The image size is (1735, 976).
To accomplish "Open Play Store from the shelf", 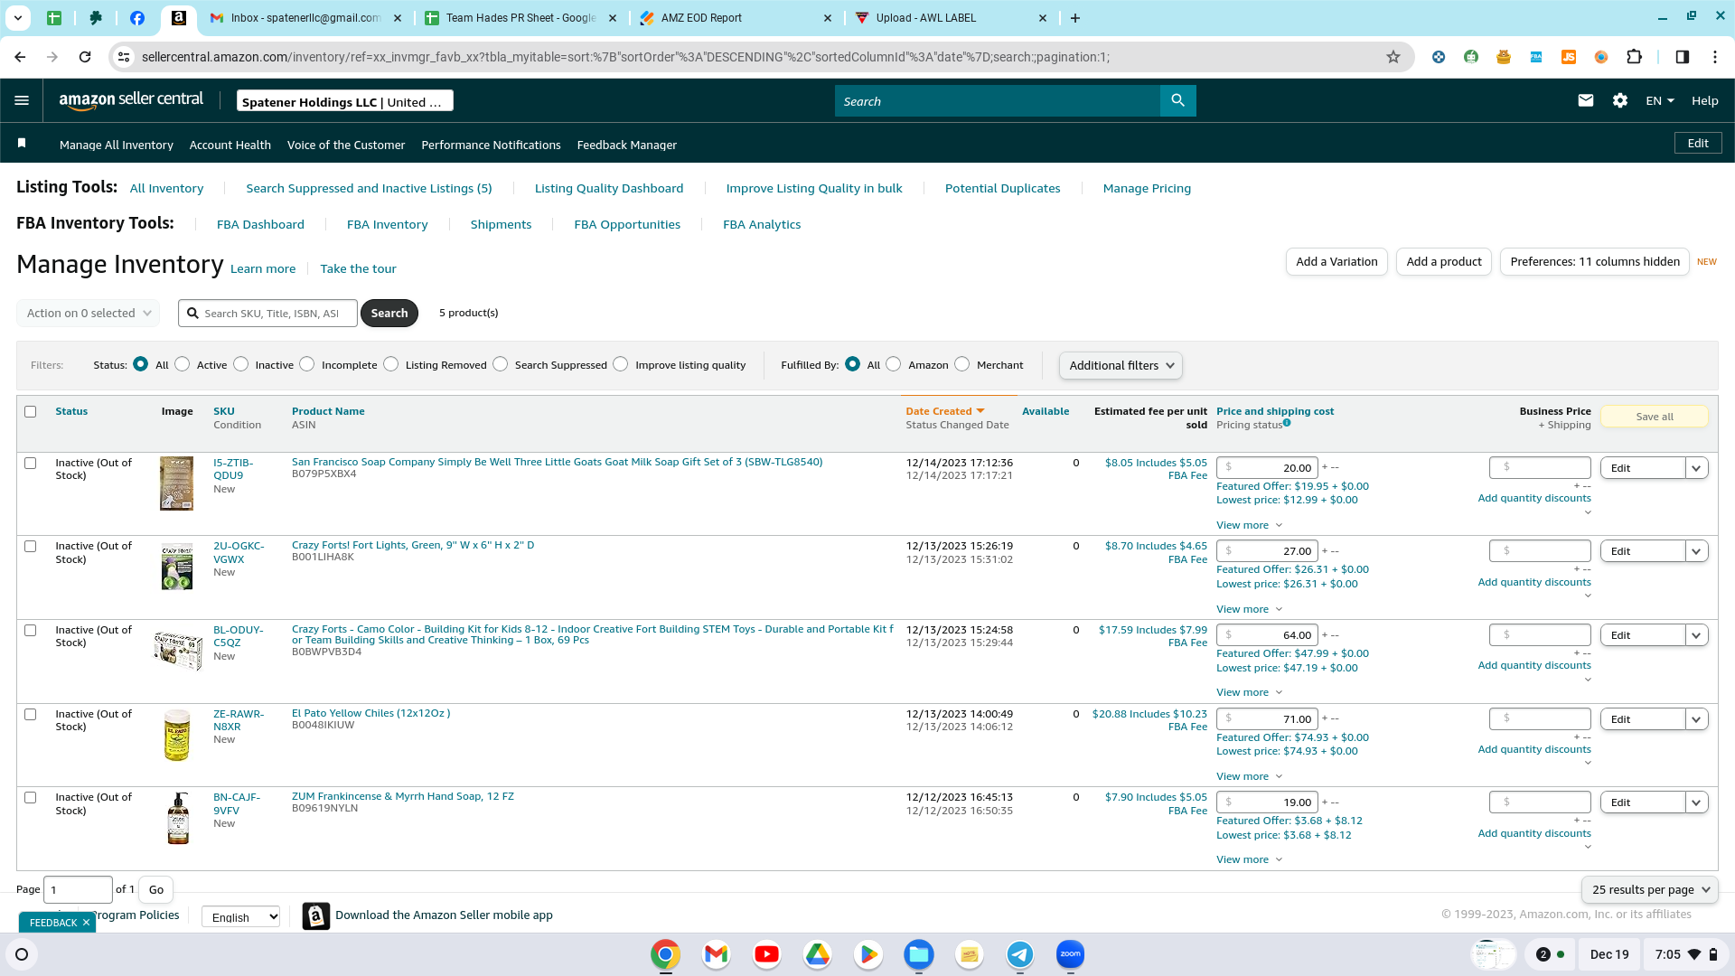I will tap(867, 954).
